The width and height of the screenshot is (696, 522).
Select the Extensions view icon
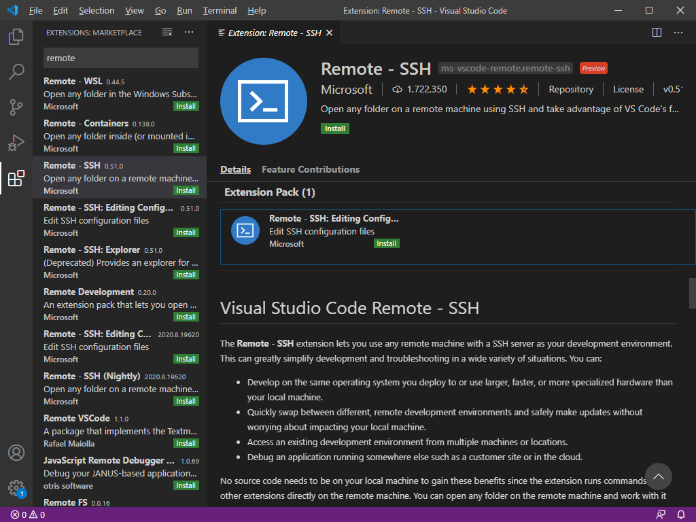tap(16, 178)
